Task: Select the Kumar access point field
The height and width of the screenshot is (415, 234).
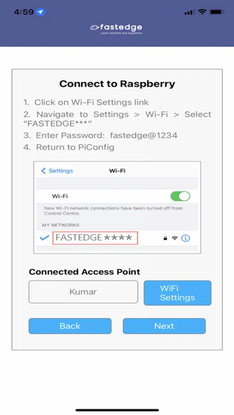Action: (x=83, y=292)
